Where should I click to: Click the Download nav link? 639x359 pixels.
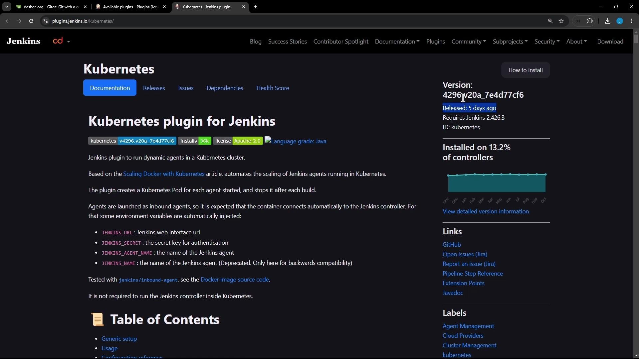click(x=610, y=42)
